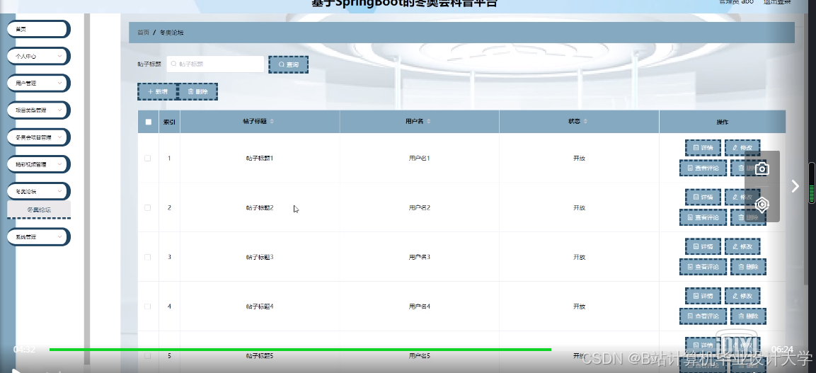The height and width of the screenshot is (373, 816).
Task: Click the 用户名4 cell
Action: click(x=420, y=306)
